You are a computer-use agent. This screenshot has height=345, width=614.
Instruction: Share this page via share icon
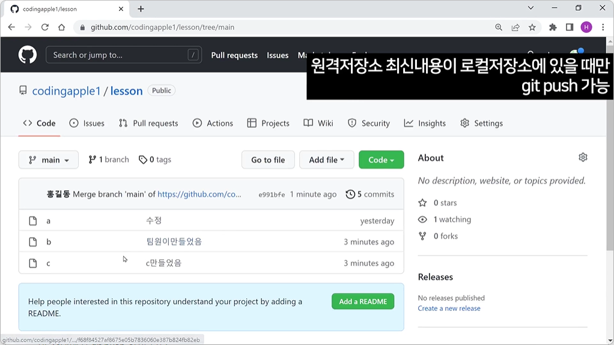(x=515, y=27)
